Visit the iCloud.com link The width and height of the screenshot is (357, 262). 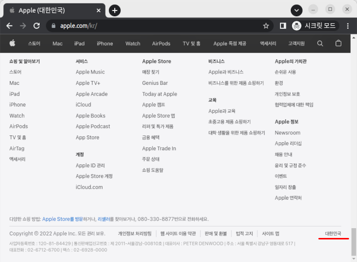tap(89, 187)
